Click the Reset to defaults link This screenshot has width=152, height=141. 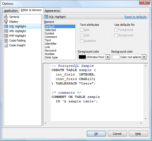pyautogui.click(x=135, y=17)
